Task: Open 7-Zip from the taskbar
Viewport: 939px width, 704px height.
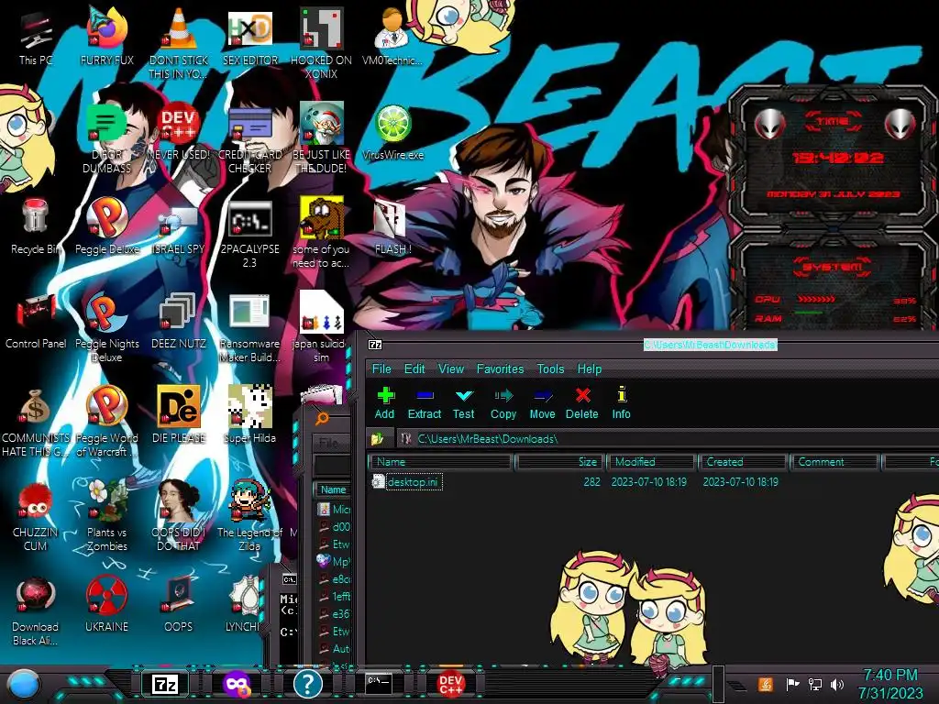Action: pos(165,684)
